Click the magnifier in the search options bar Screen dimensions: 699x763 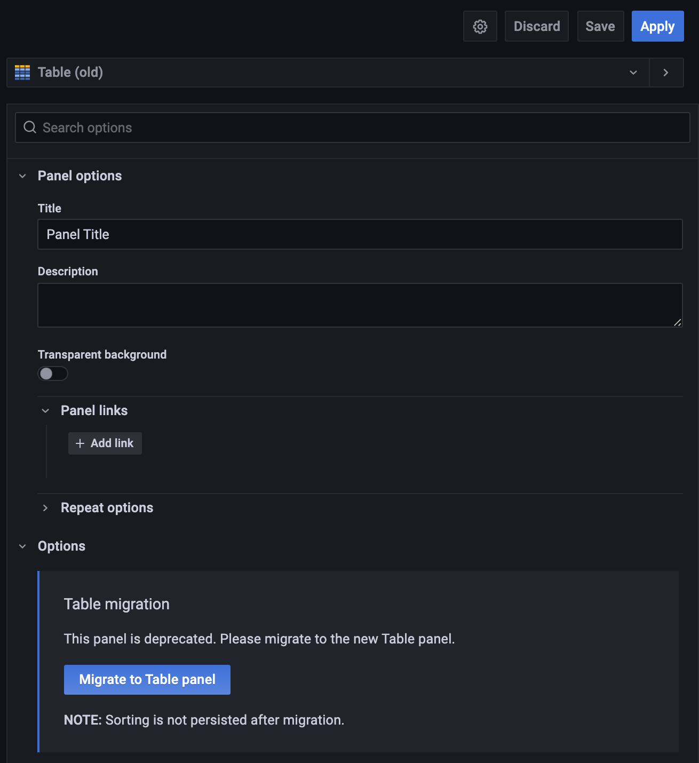[30, 128]
